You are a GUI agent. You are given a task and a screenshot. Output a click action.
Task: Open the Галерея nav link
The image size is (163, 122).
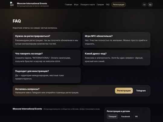click(100, 5)
